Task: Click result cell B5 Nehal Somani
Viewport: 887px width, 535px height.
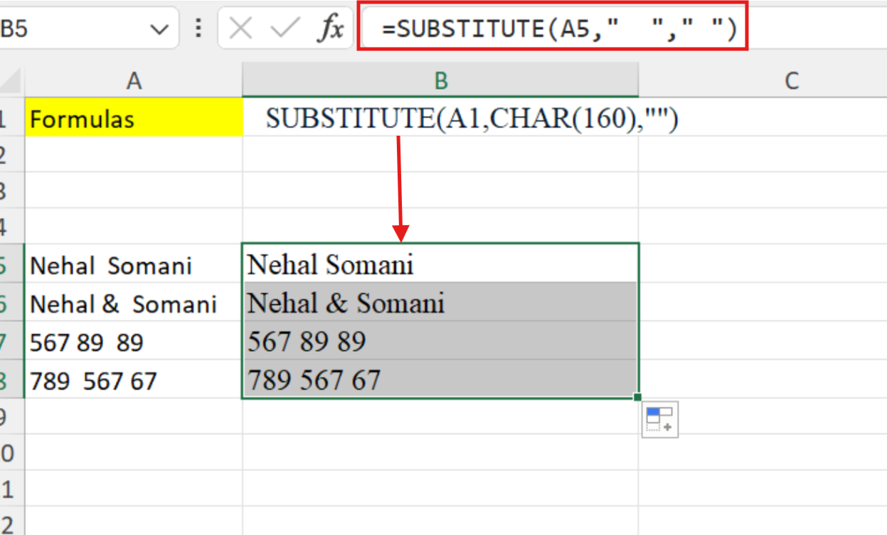Action: pos(440,265)
